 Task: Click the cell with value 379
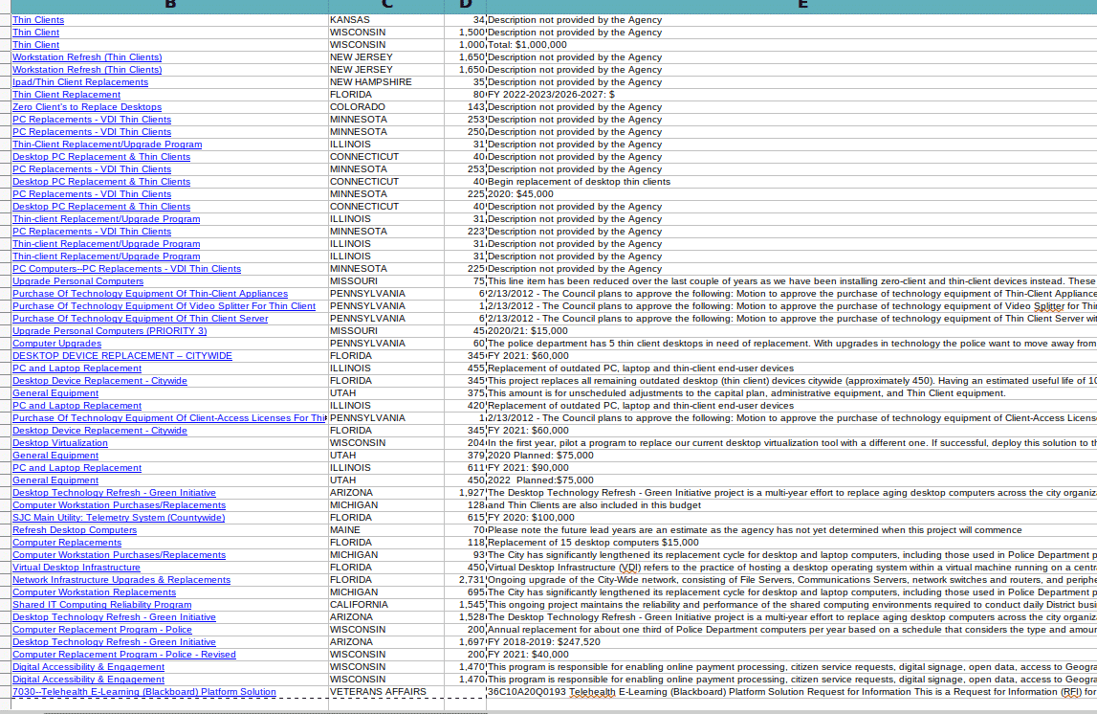465,456
